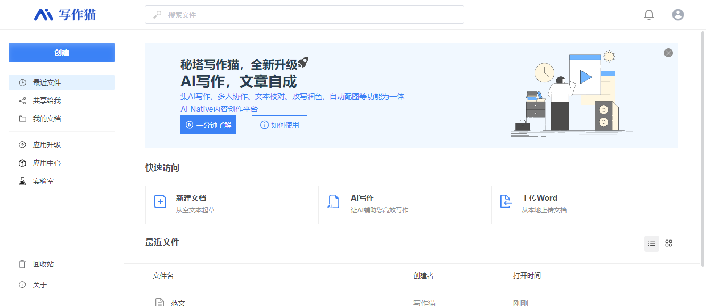Click the 文件名 column header
Screen dimensions: 706x306
[163, 276]
